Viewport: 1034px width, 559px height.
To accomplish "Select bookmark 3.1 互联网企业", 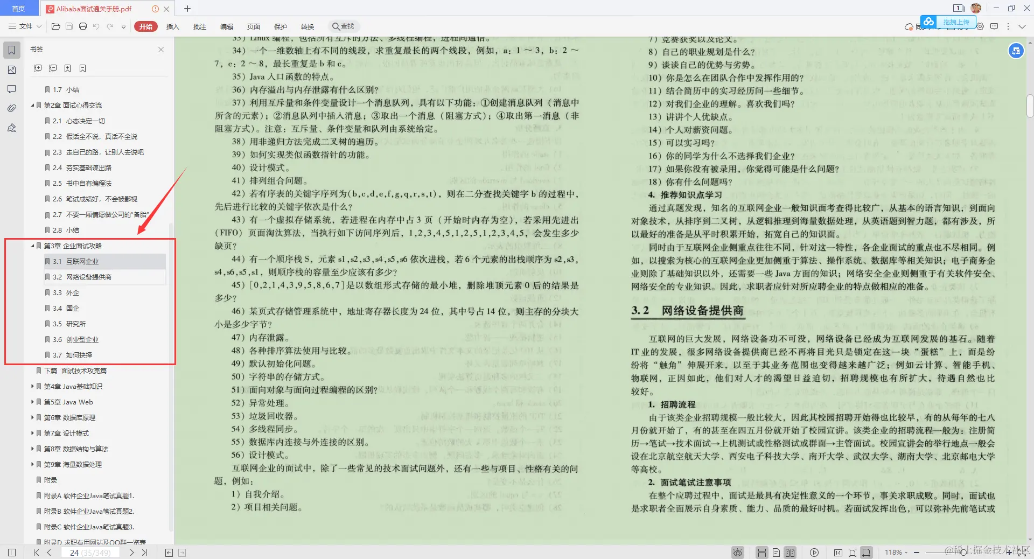I will (x=76, y=261).
